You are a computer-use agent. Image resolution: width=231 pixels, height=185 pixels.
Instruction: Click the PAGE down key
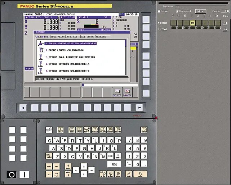(x=68, y=174)
